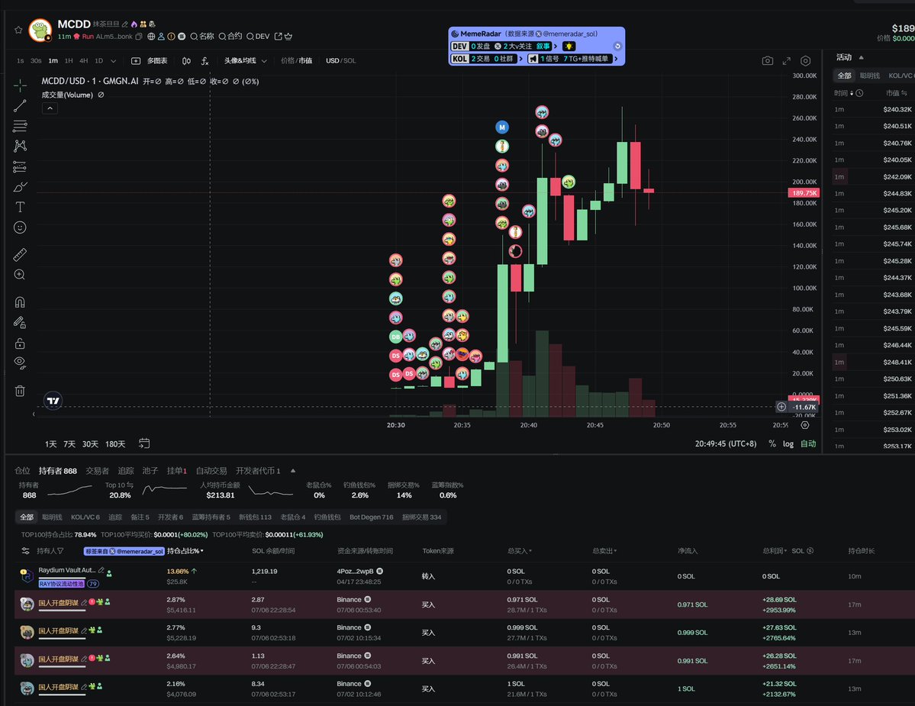The image size is (915, 706).
Task: Open the indicators fx menu
Action: coord(205,61)
